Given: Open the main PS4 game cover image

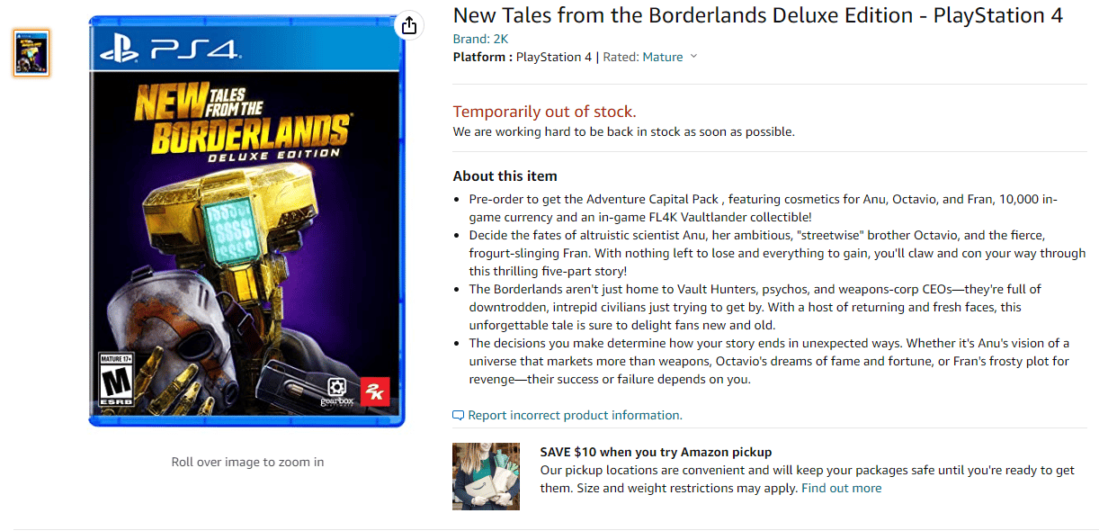Looking at the screenshot, I should click(x=247, y=220).
